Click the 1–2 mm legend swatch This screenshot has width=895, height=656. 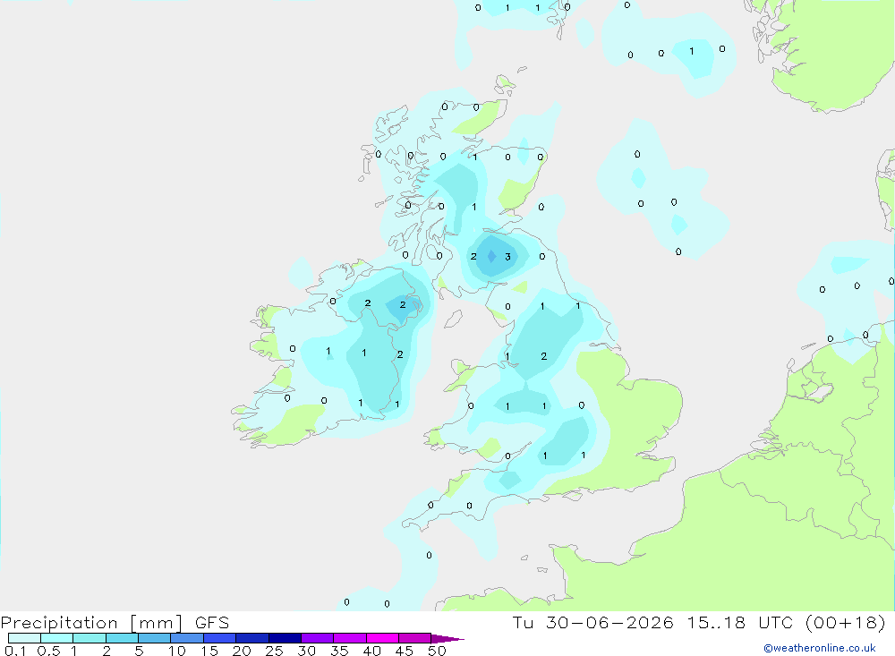[x=89, y=638]
